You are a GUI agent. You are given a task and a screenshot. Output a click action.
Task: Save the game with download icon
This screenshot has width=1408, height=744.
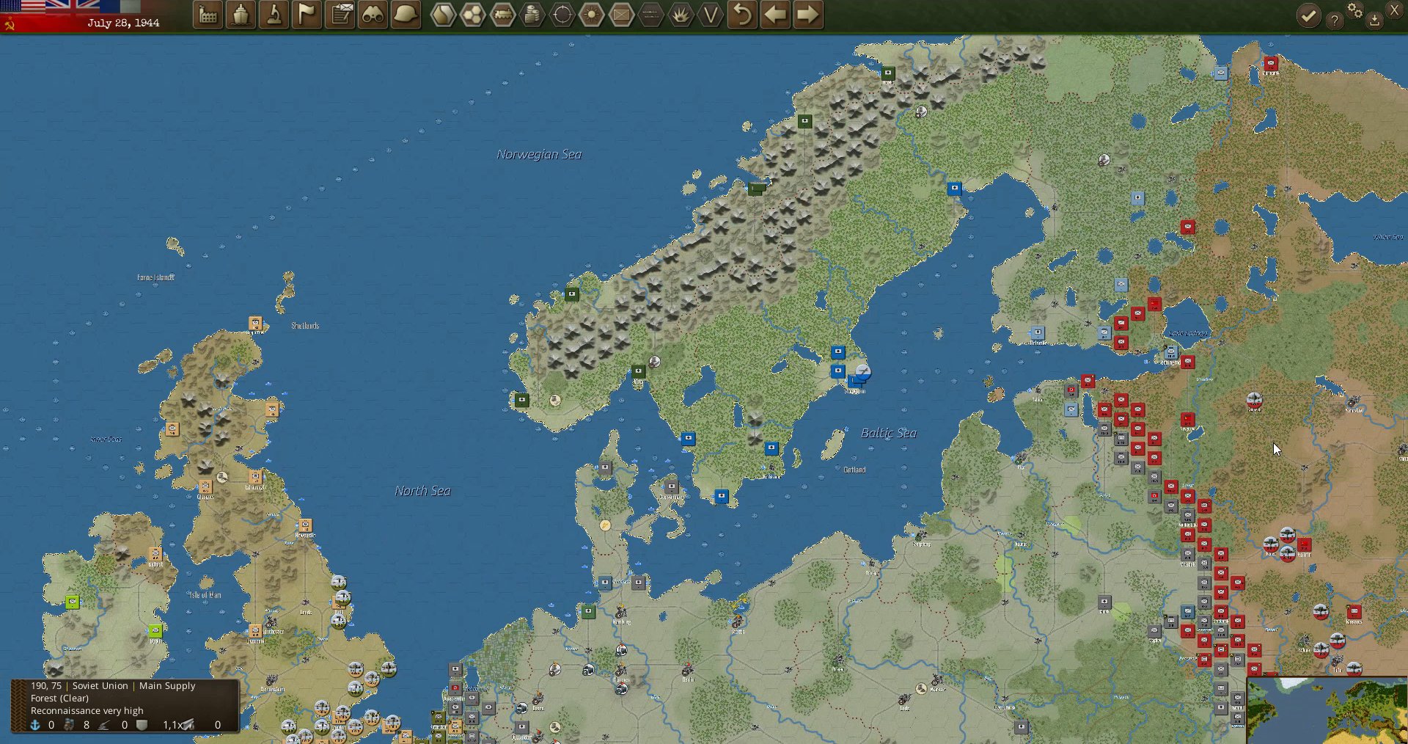1375,21
